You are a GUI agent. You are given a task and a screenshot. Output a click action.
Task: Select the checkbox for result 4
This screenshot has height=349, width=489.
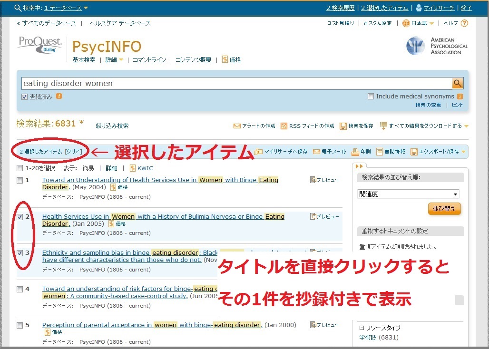[x=20, y=289]
